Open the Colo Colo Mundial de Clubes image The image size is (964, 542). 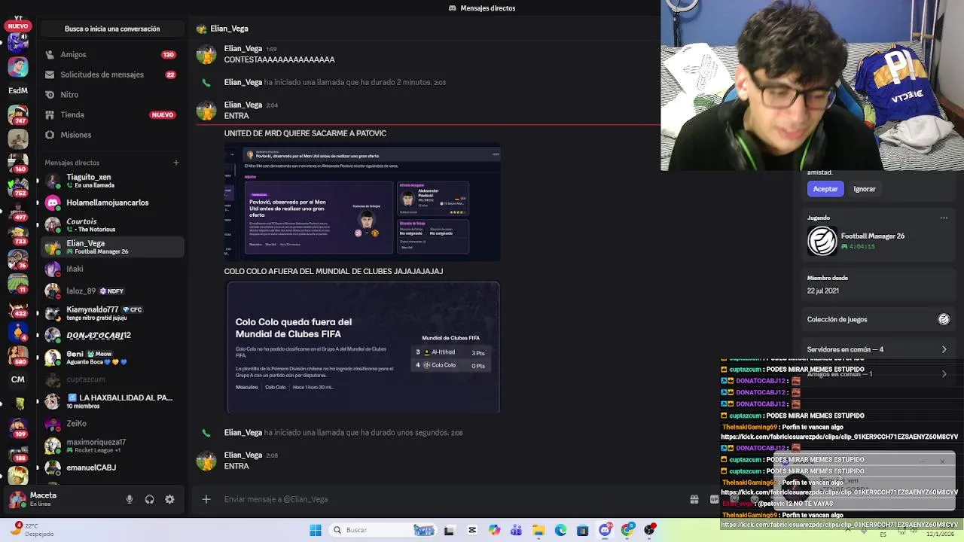pyautogui.click(x=363, y=347)
